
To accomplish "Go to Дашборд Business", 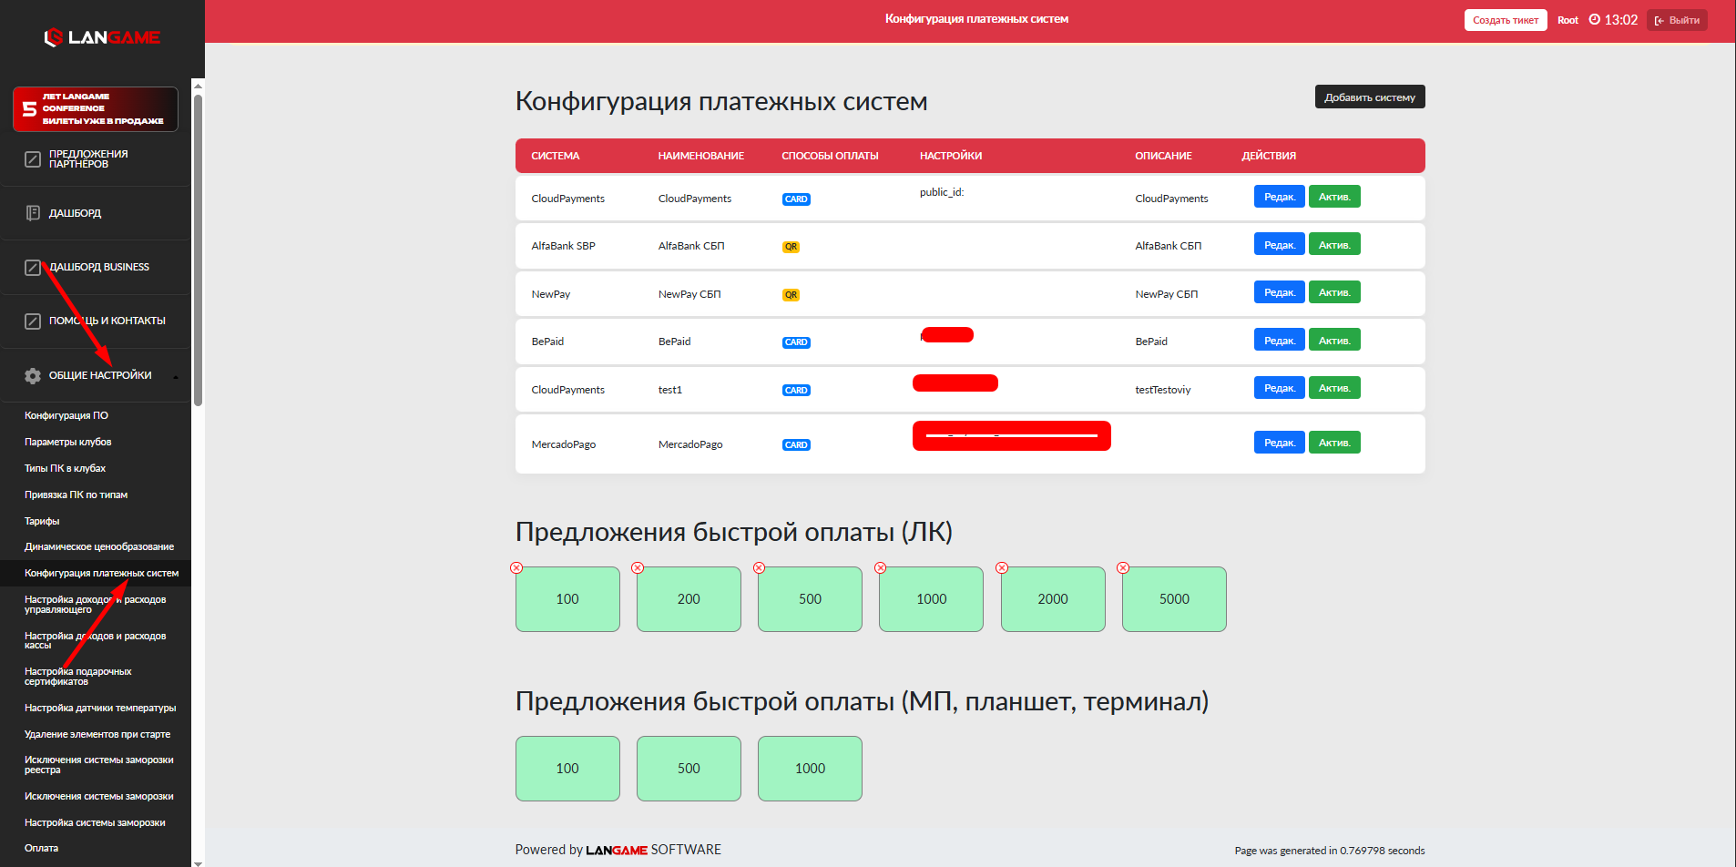I will pyautogui.click(x=99, y=267).
